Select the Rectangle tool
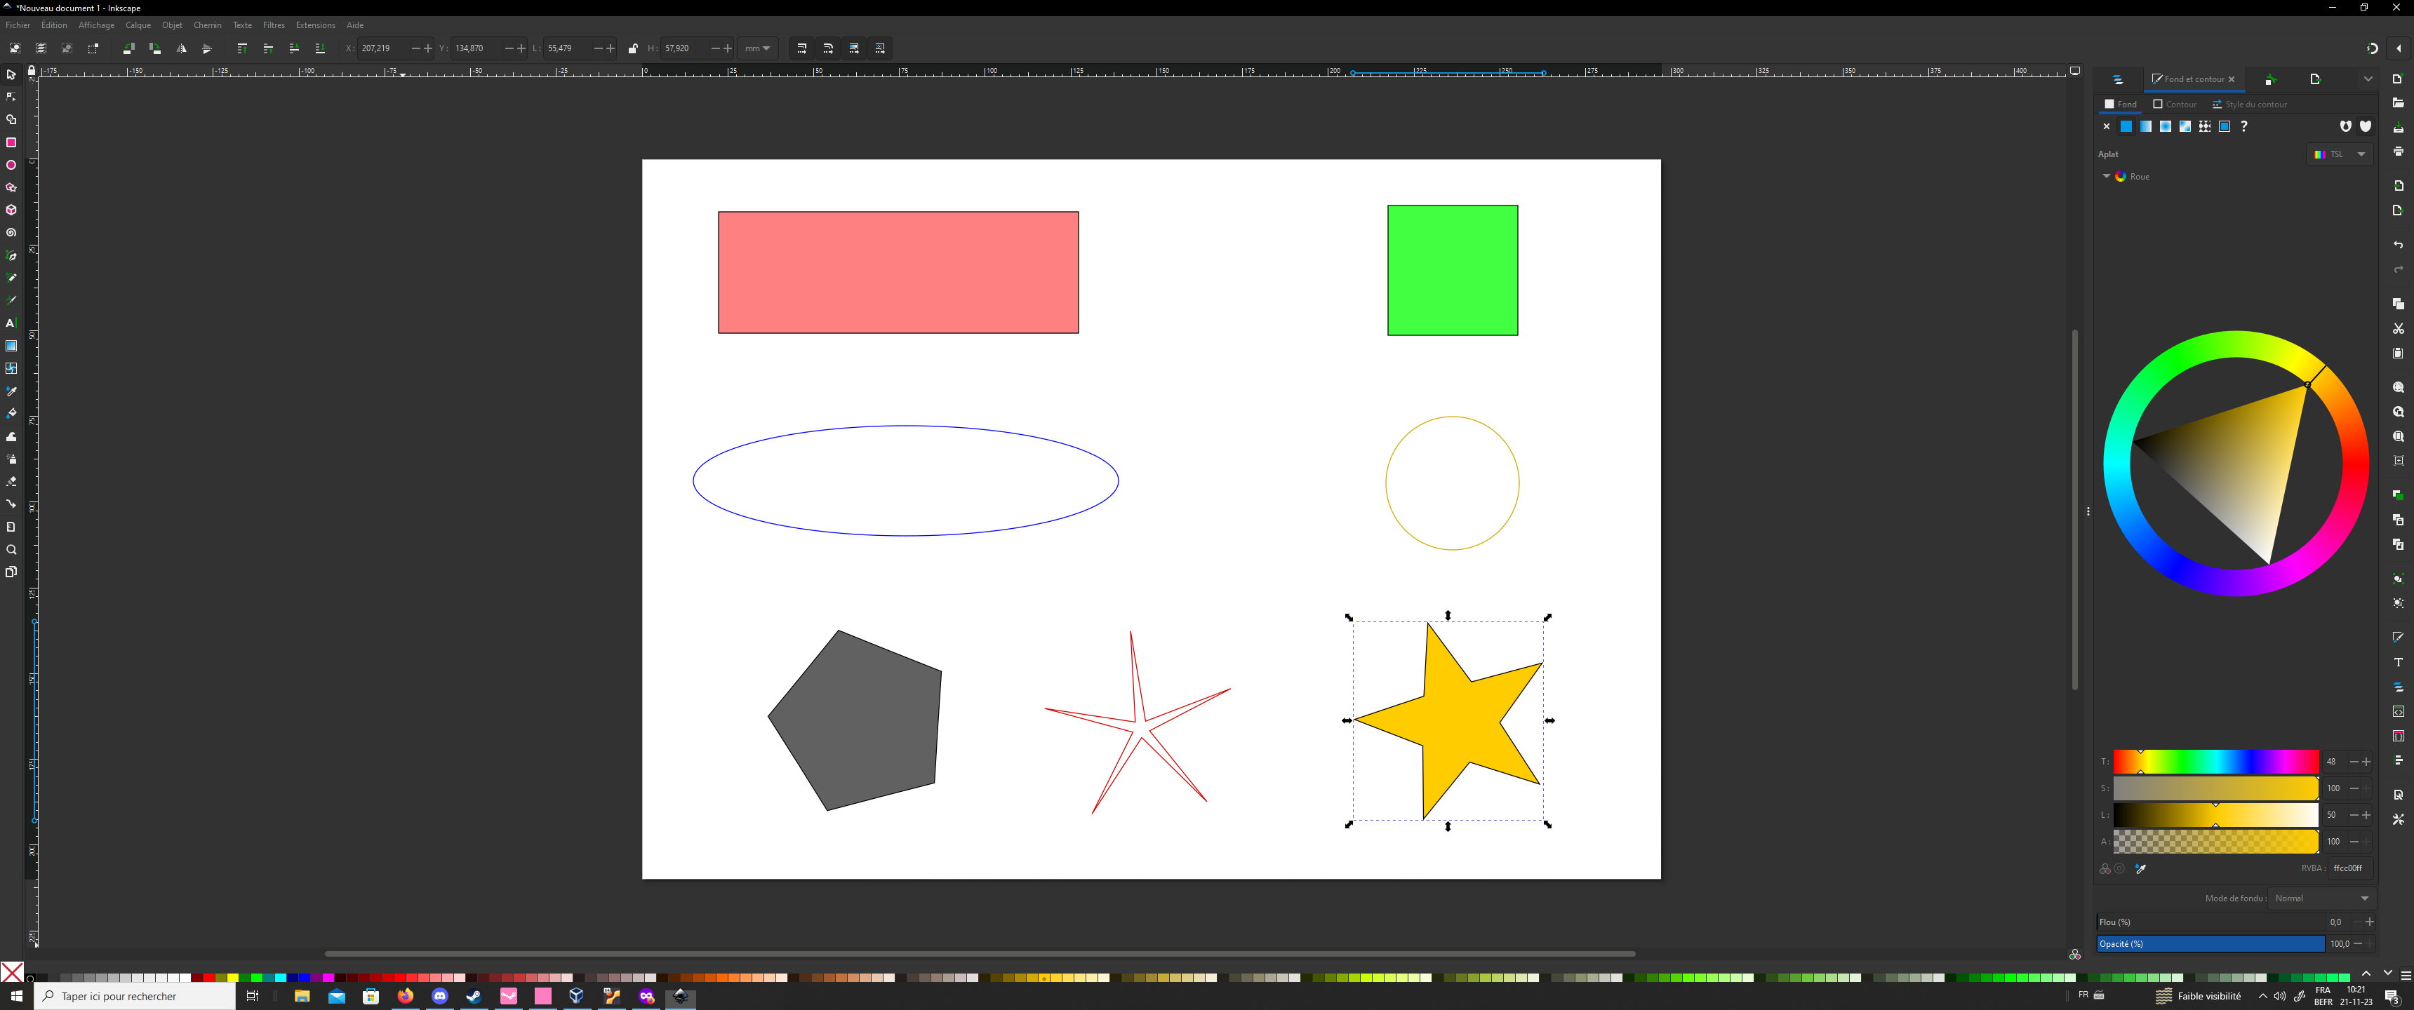2414x1010 pixels. [x=11, y=142]
